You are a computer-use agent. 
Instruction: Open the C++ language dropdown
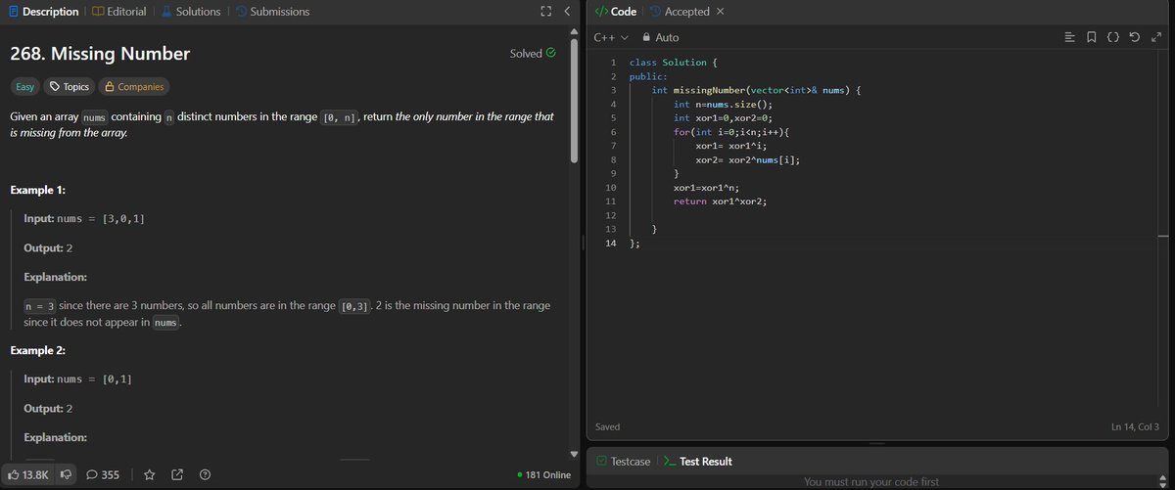pos(611,37)
